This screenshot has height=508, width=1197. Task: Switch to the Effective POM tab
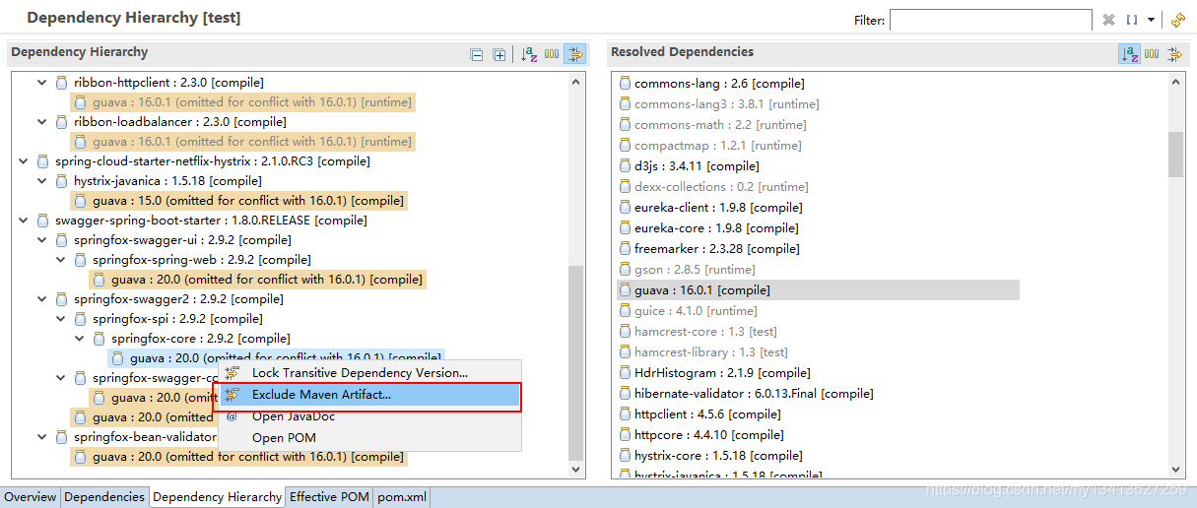click(329, 497)
